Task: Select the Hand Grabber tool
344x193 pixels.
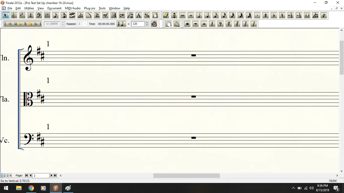Action: click(x=168, y=24)
